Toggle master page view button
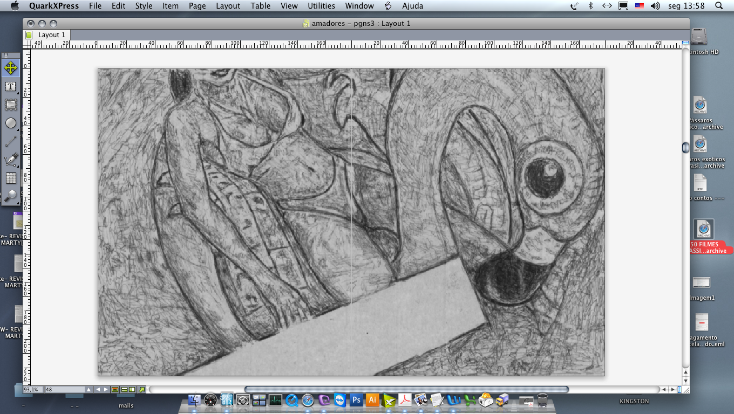 pos(115,389)
